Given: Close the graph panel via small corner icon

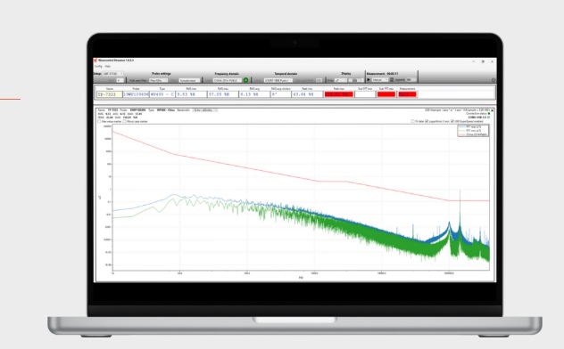Looking at the screenshot, I should (493, 110).
